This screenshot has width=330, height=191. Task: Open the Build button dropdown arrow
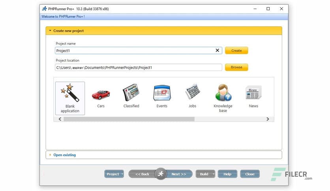click(214, 174)
